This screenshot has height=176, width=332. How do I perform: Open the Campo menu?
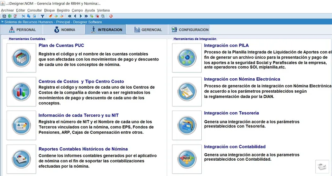77,10
